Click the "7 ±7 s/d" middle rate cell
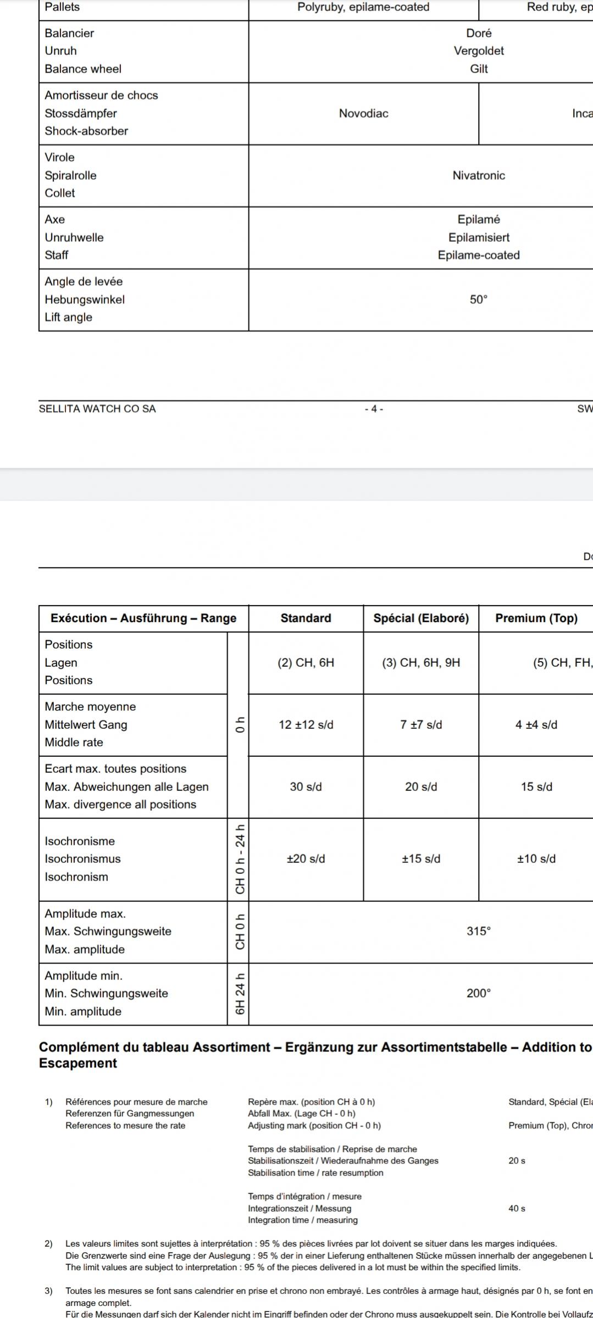593x1318 pixels. pyautogui.click(x=421, y=724)
